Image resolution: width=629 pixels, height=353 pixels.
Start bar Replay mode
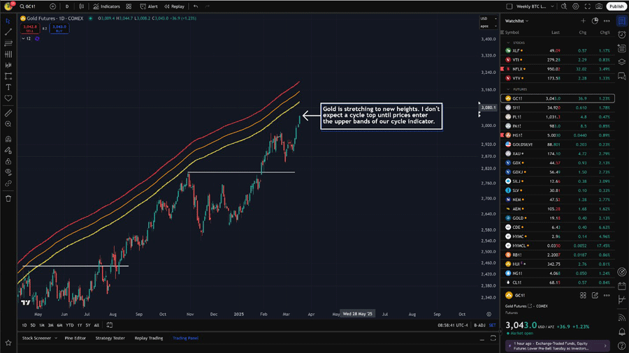point(175,6)
